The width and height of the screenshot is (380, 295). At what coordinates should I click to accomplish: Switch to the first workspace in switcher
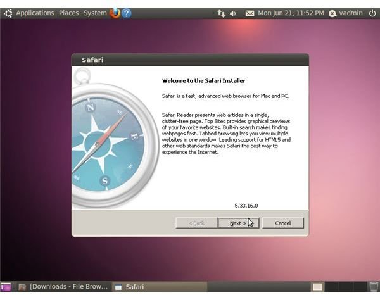pyautogui.click(x=317, y=287)
